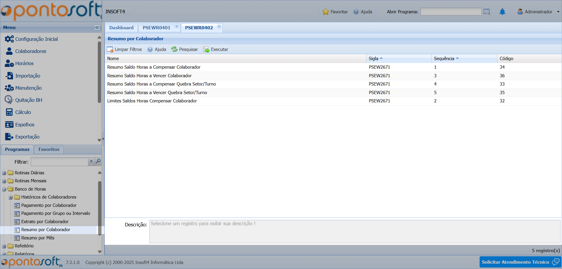Sort the table by Sequência column
The width and height of the screenshot is (562, 269).
[444, 59]
